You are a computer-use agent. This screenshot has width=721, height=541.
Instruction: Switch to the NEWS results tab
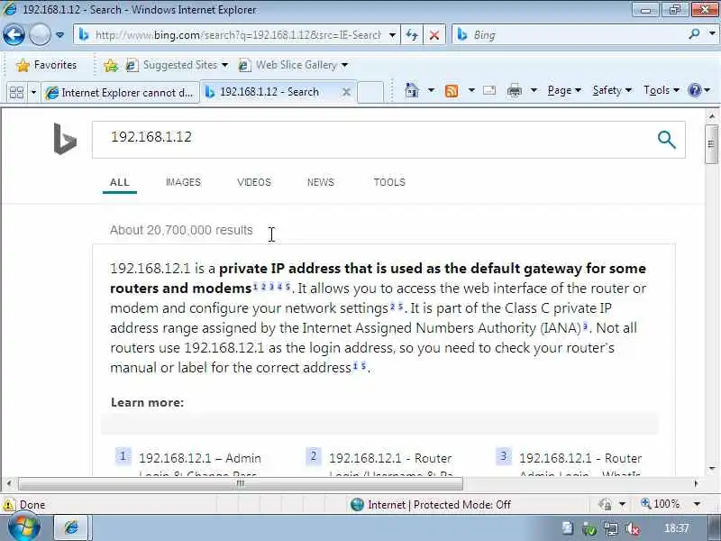[321, 182]
